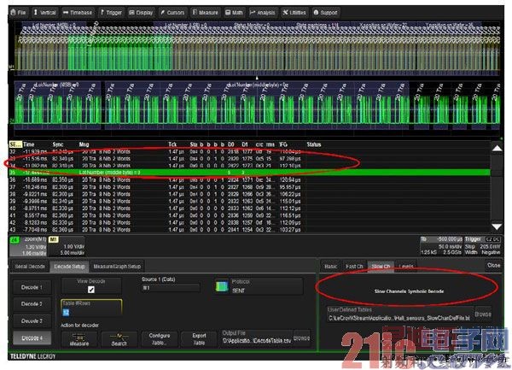Click the File menu icon
Screen dimensions: 512x370
(13, 13)
